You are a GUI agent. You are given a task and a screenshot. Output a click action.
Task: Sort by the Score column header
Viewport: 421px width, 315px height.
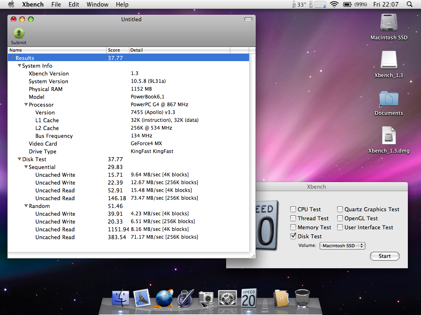pyautogui.click(x=118, y=50)
